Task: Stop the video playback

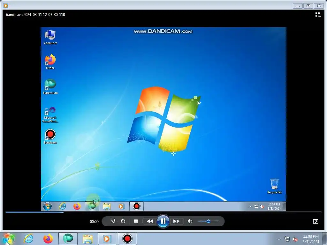Action: (136, 221)
